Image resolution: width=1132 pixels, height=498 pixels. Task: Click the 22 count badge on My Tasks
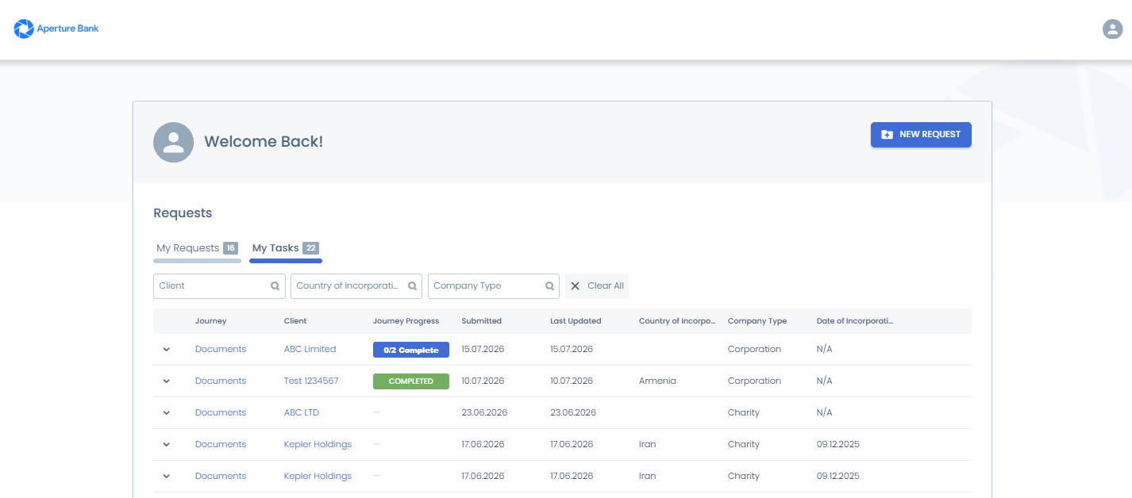pyautogui.click(x=311, y=248)
